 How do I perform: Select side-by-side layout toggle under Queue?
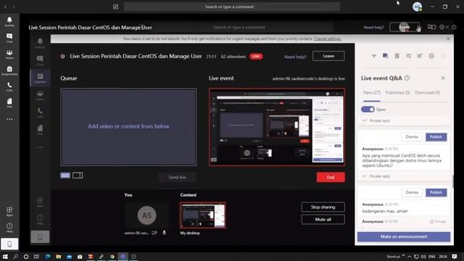78,175
